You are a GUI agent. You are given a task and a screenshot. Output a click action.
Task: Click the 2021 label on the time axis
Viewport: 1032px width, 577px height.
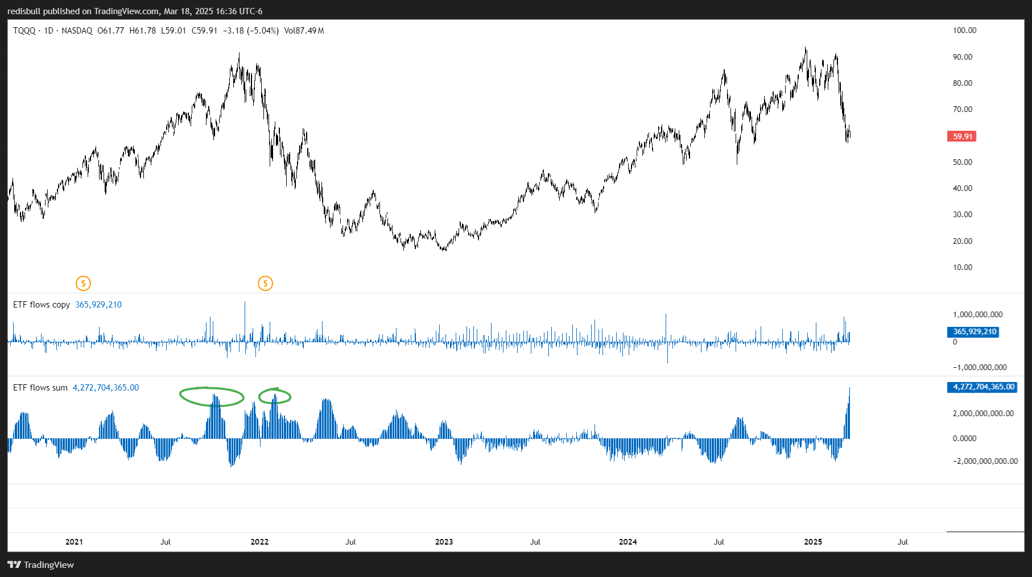(x=74, y=542)
